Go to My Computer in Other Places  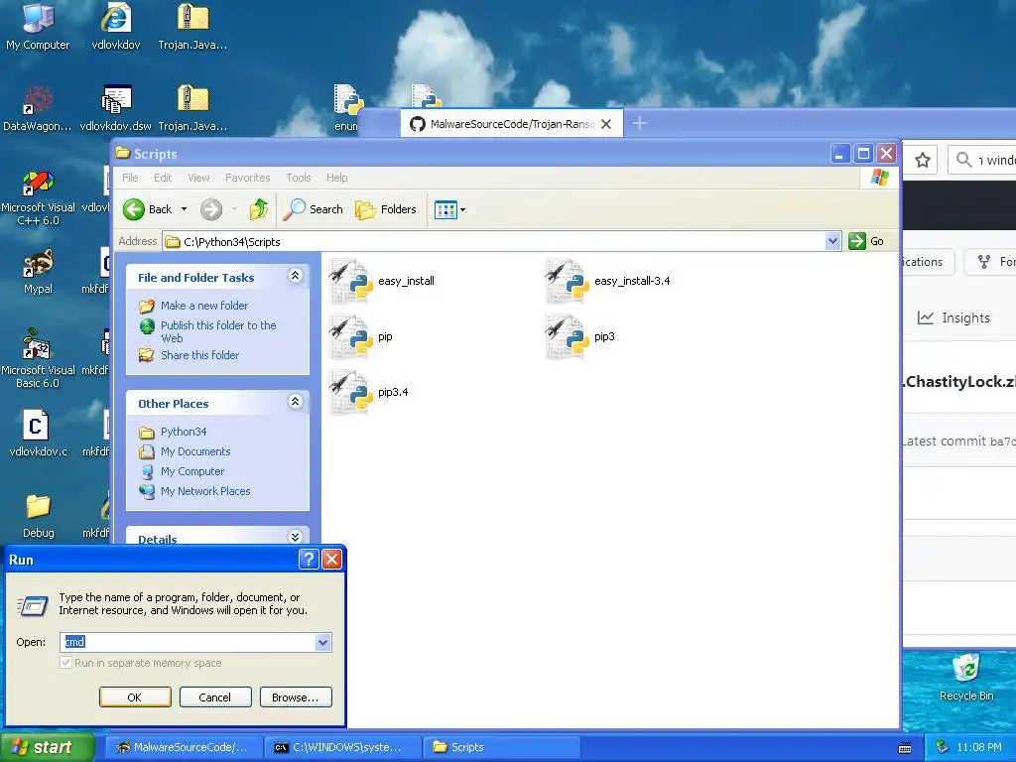click(x=192, y=471)
